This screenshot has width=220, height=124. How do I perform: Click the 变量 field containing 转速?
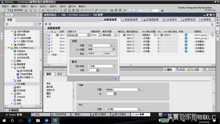point(99,45)
